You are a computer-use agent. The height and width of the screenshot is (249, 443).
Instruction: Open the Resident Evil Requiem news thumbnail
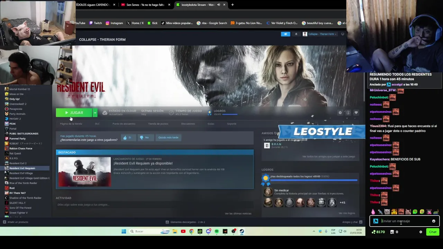(84, 172)
